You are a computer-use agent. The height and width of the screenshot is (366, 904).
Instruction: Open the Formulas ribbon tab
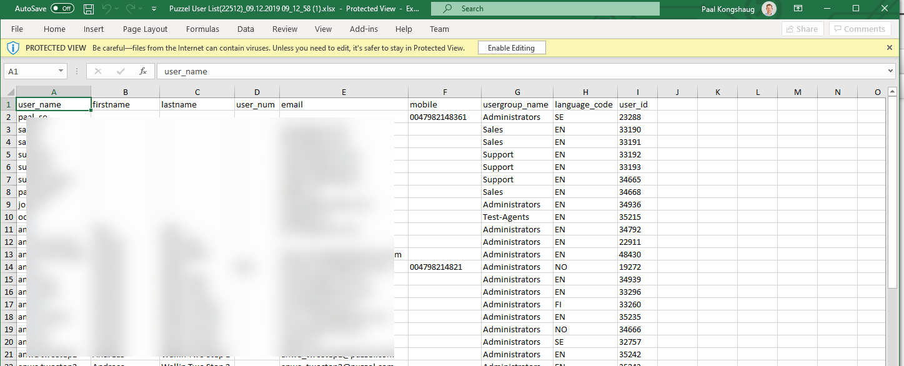(202, 29)
